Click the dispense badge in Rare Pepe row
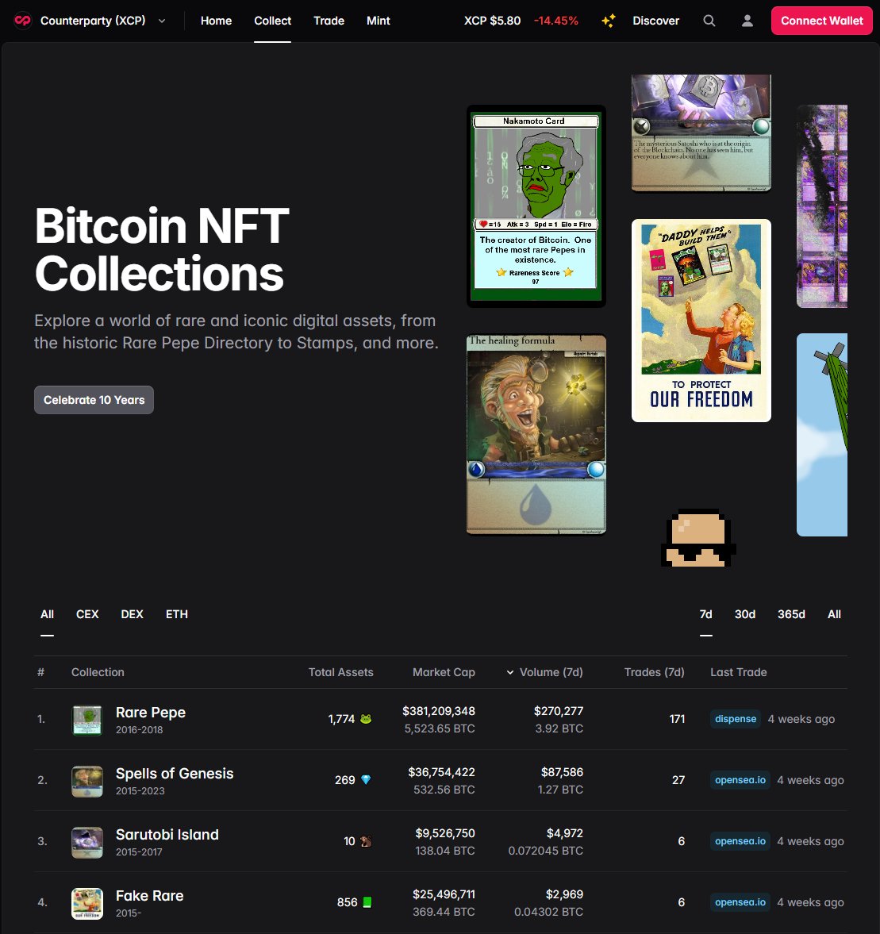 (736, 719)
